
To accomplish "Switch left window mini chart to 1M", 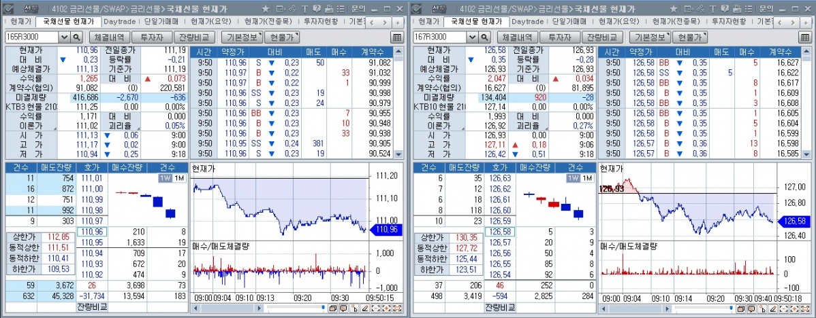I will [178, 178].
